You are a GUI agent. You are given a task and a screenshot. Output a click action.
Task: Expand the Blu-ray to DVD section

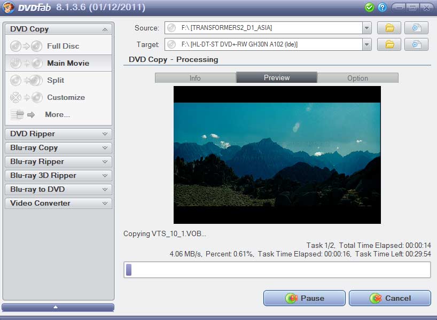(105, 189)
